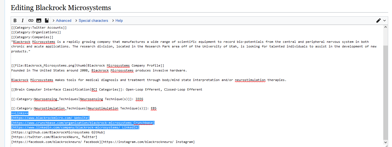Click the Brain Computer Interface Classification line
This screenshot has height=147, width=392.
coord(107,89)
